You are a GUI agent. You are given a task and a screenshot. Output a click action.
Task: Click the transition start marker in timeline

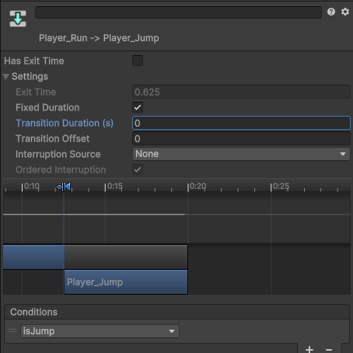click(64, 187)
